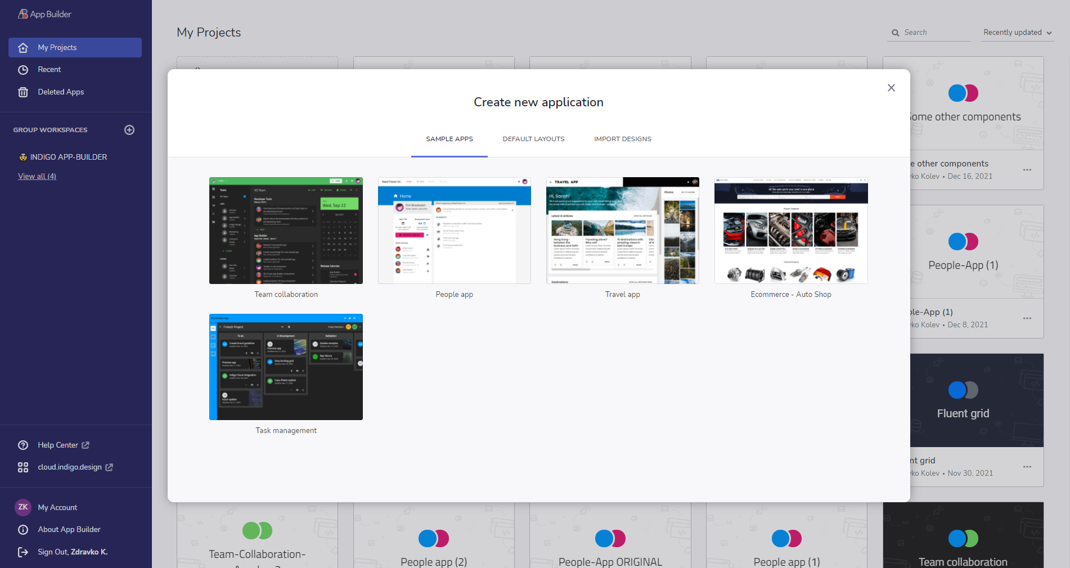Select the My Projects home icon
1070x568 pixels.
(23, 47)
